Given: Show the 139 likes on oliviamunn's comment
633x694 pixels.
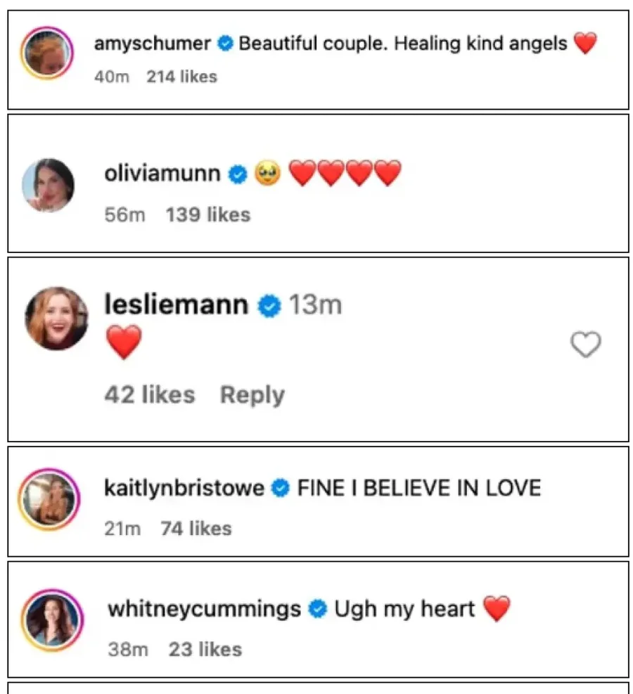Looking at the screenshot, I should coord(208,214).
